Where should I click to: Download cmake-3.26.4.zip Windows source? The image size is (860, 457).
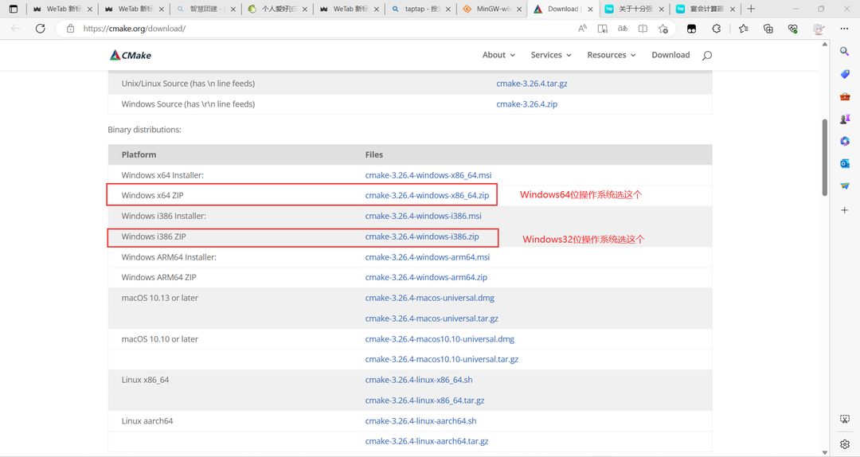(x=526, y=104)
